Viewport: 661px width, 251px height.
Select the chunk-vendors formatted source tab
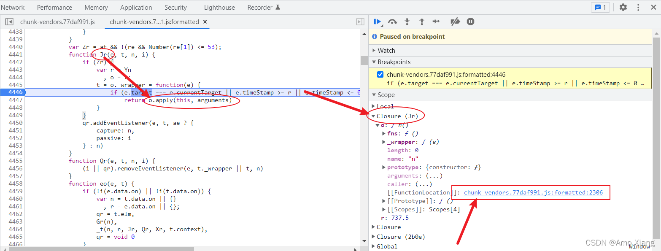point(154,22)
